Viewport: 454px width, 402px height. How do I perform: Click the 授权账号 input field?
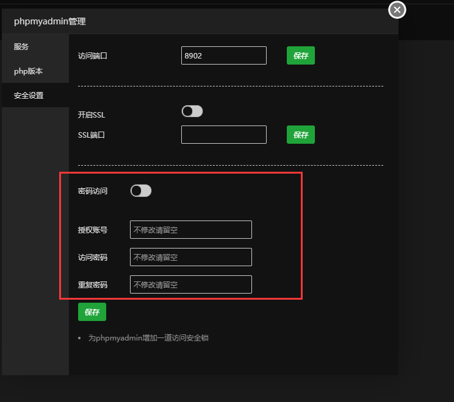pos(191,230)
